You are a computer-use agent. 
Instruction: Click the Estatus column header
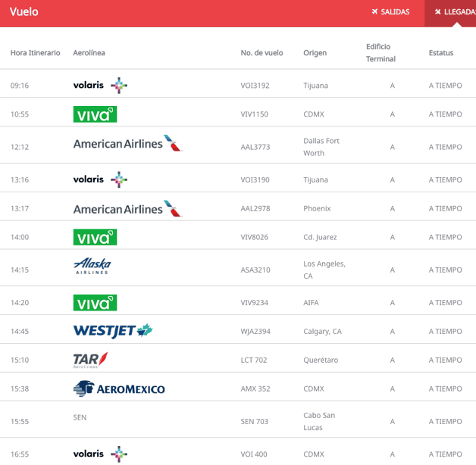(x=441, y=53)
